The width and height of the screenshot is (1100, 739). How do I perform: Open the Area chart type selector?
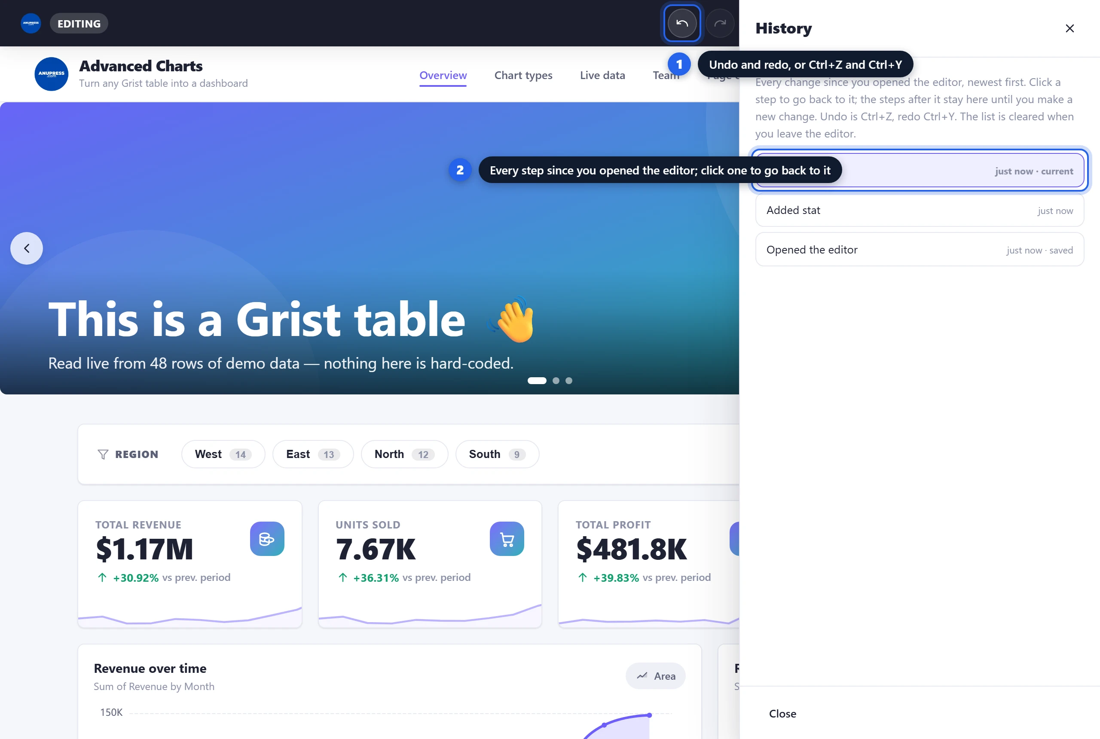pyautogui.click(x=656, y=676)
